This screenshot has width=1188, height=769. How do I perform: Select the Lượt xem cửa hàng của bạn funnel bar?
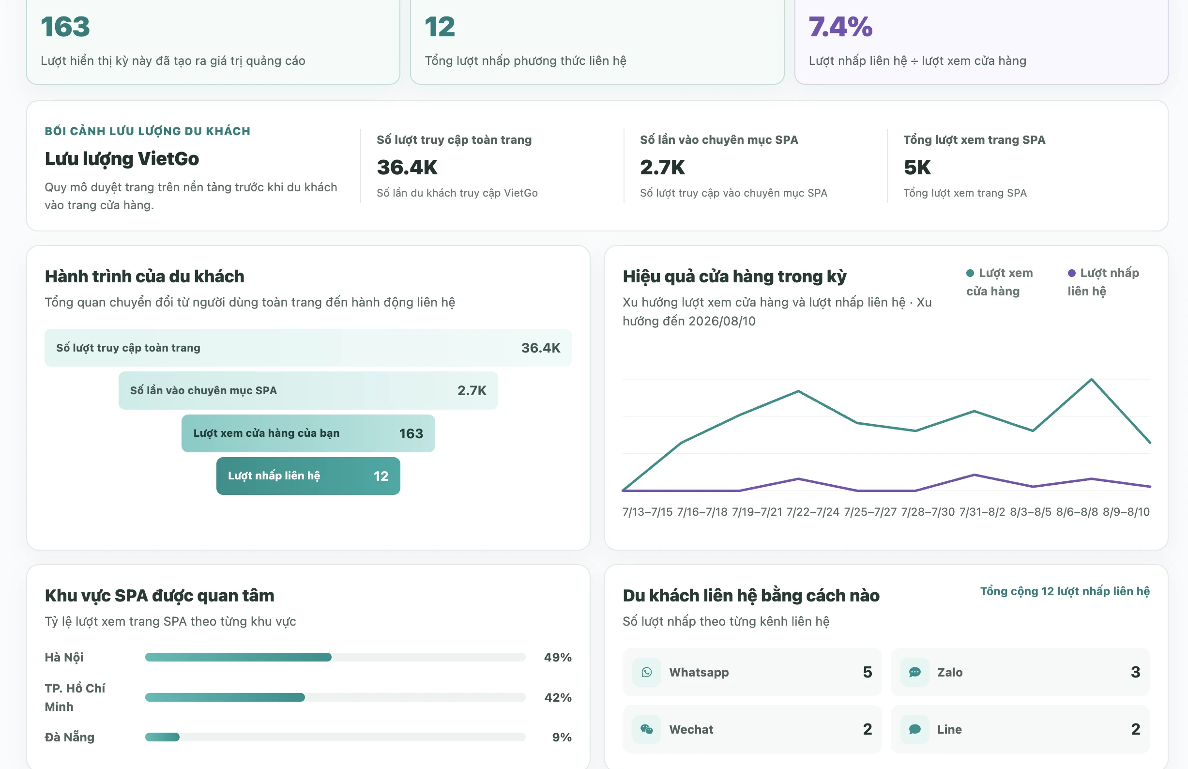click(x=308, y=433)
